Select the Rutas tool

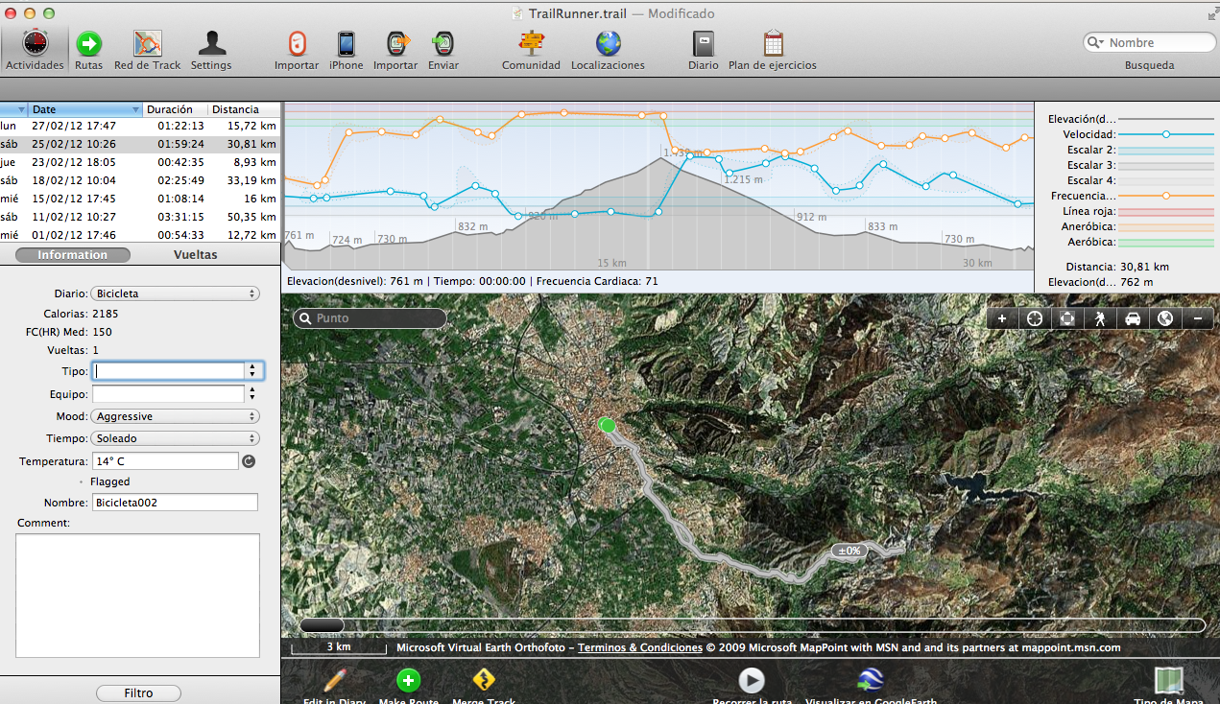coord(88,43)
